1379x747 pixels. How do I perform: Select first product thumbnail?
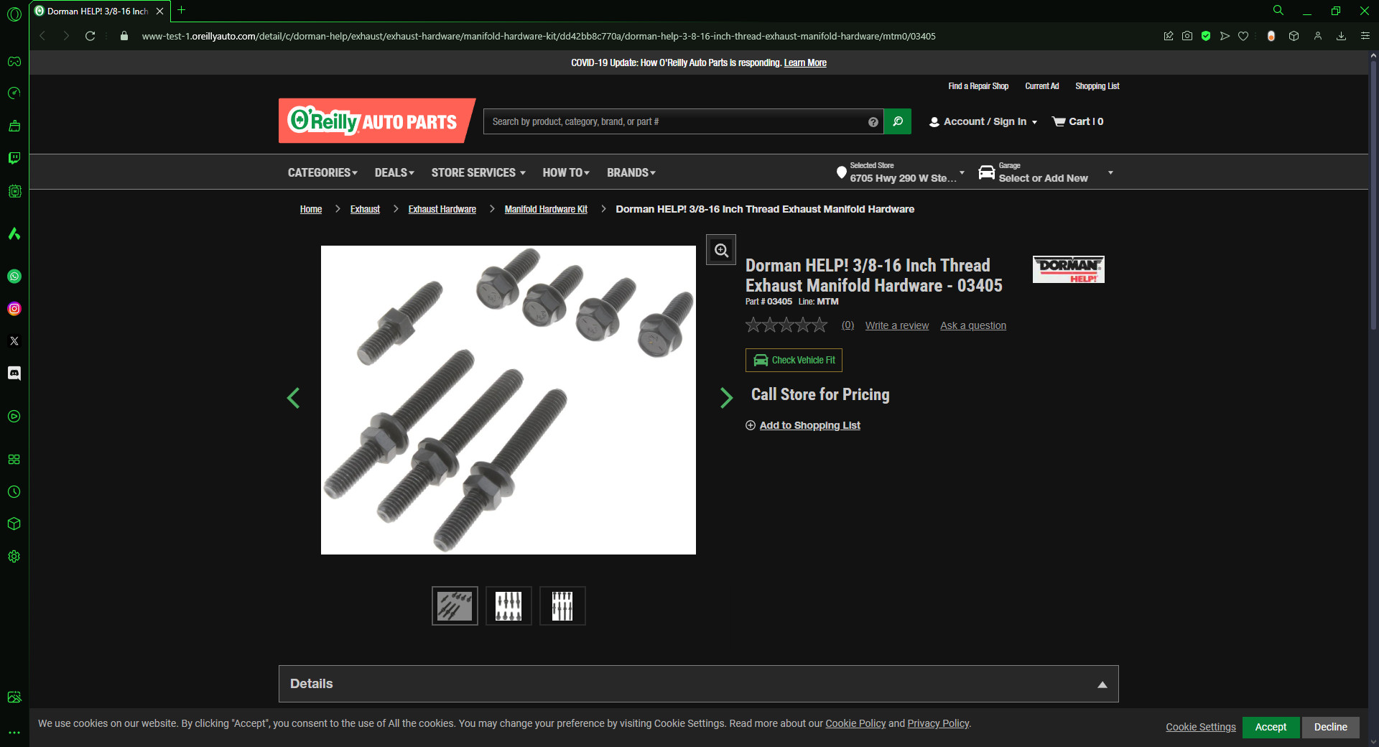pos(455,606)
